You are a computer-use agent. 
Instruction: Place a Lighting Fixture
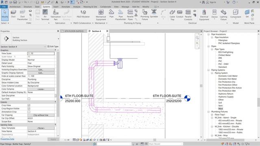coord(223,15)
